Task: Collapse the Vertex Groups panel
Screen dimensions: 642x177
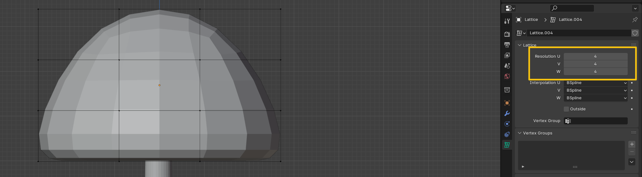Action: coord(520,133)
